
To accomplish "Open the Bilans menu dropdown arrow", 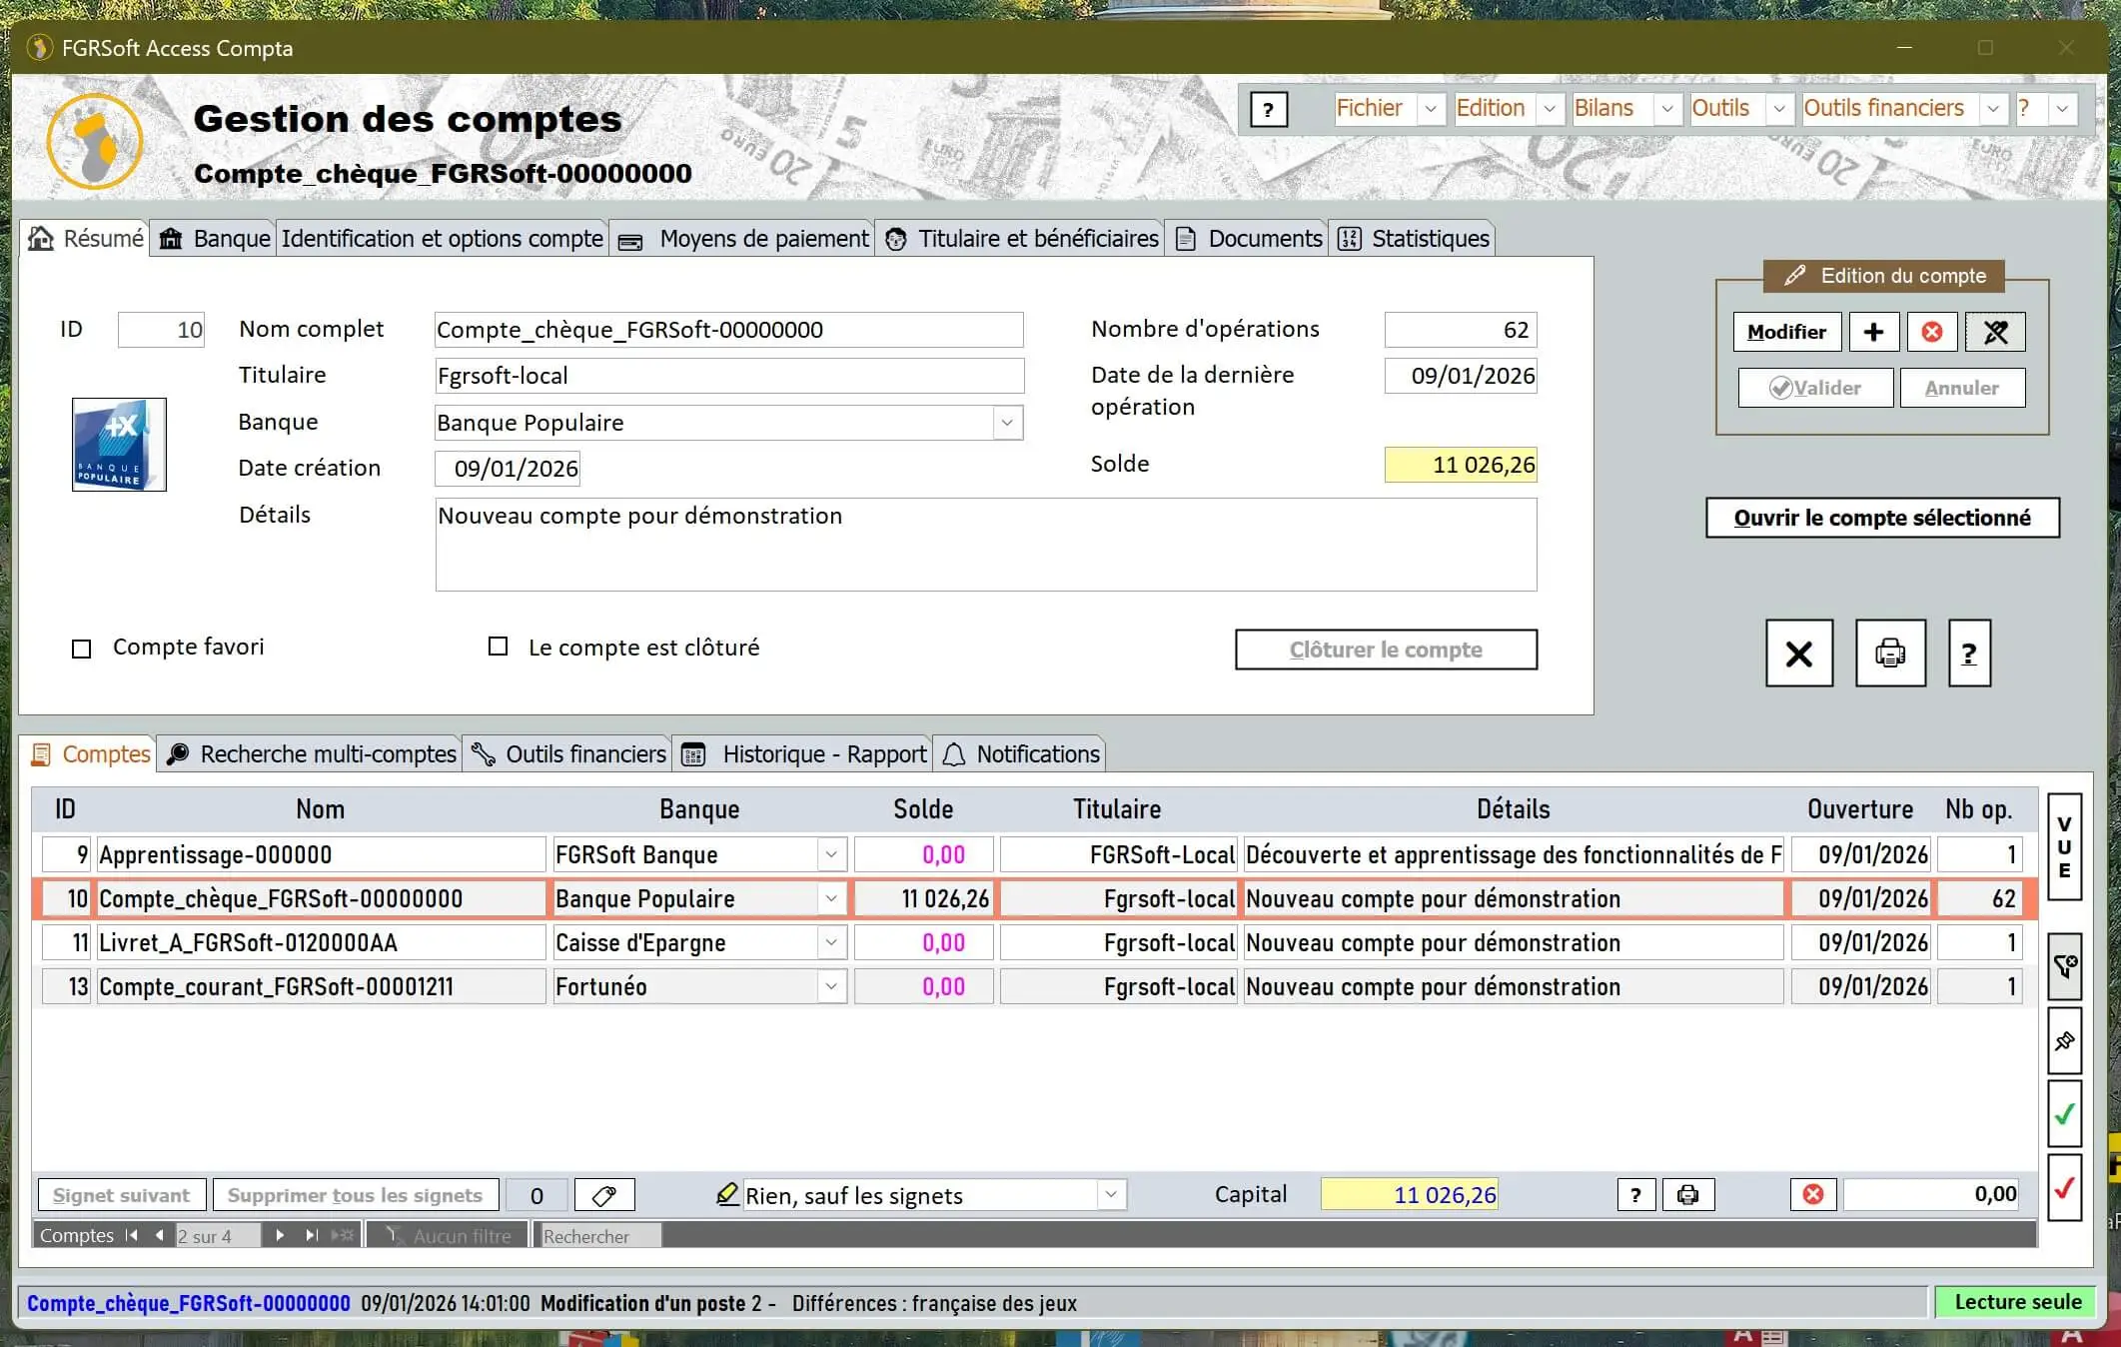I will (x=1666, y=109).
